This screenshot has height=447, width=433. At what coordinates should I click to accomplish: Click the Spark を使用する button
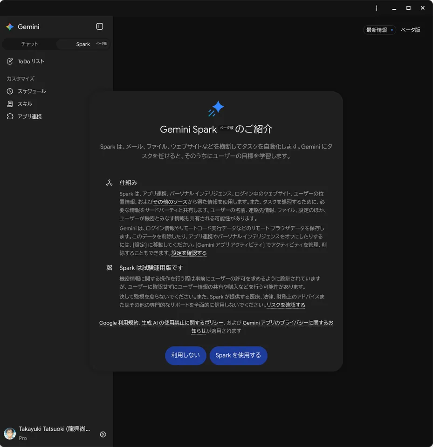pos(238,355)
